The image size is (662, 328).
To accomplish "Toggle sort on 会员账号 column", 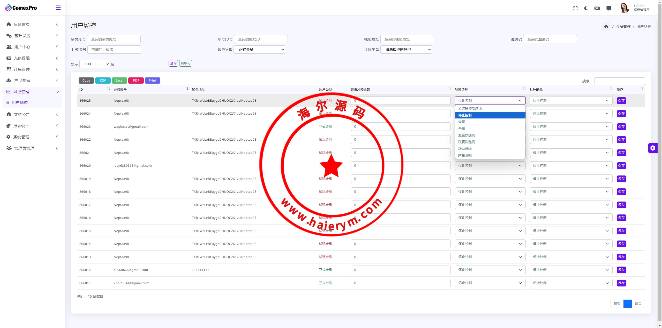I will pos(187,89).
